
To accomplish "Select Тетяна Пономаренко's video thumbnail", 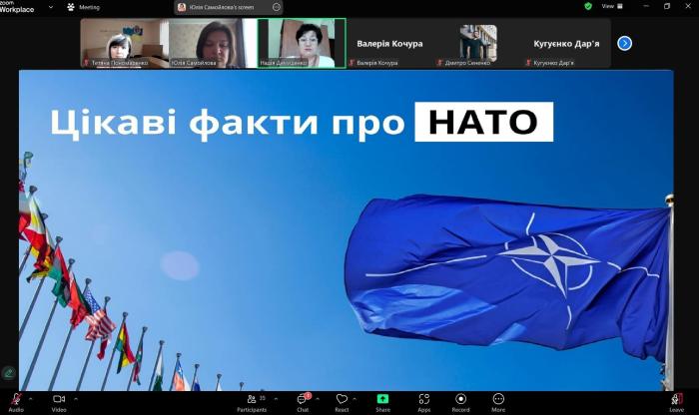I will 124,43.
